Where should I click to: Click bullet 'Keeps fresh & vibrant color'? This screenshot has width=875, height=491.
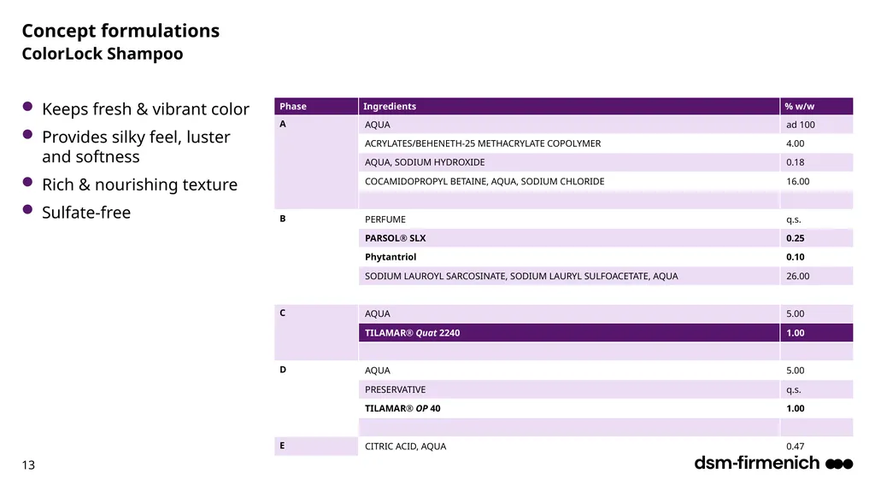[x=145, y=108]
